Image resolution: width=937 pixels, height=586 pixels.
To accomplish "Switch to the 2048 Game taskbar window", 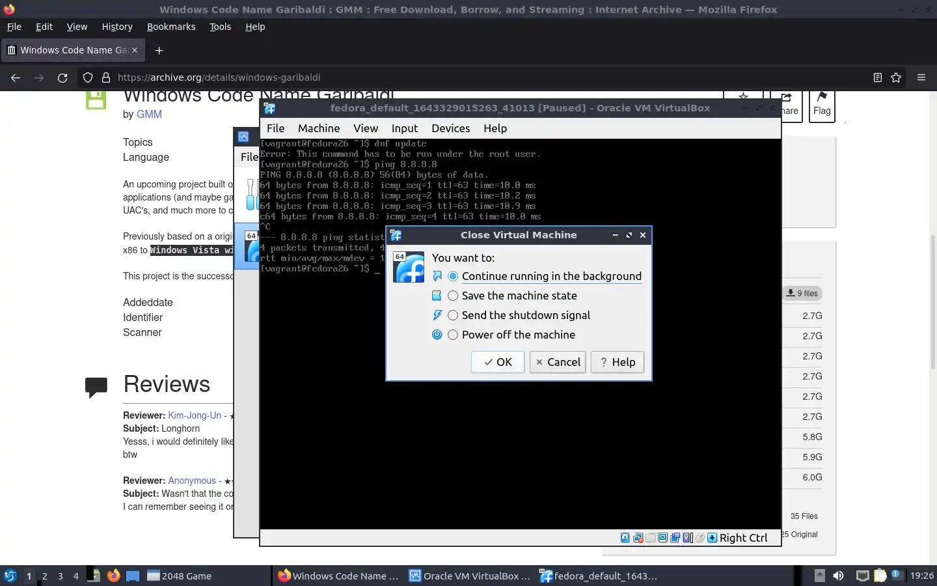I will (x=179, y=576).
